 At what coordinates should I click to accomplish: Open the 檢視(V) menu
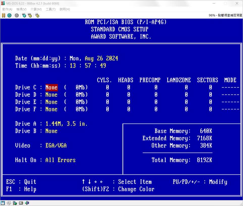click(x=21, y=9)
